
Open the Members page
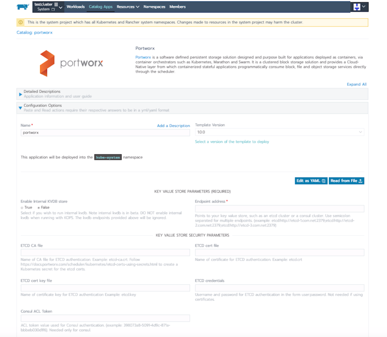tap(178, 7)
